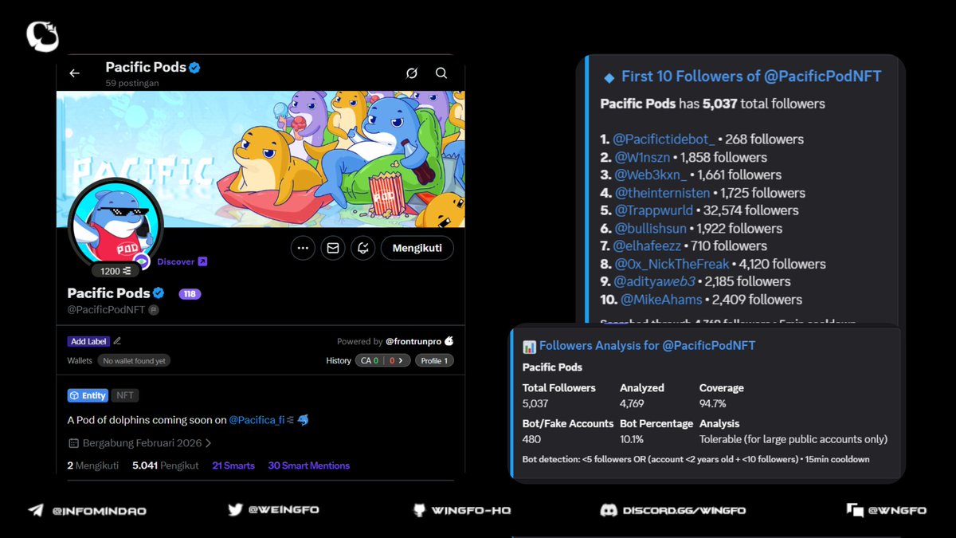Click the 21 Smarts link
956x538 pixels.
pyautogui.click(x=233, y=465)
